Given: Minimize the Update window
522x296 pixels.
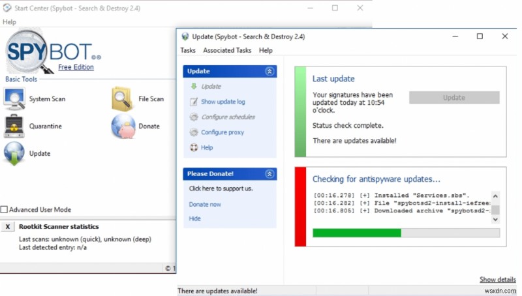Looking at the screenshot, I should pos(455,37).
